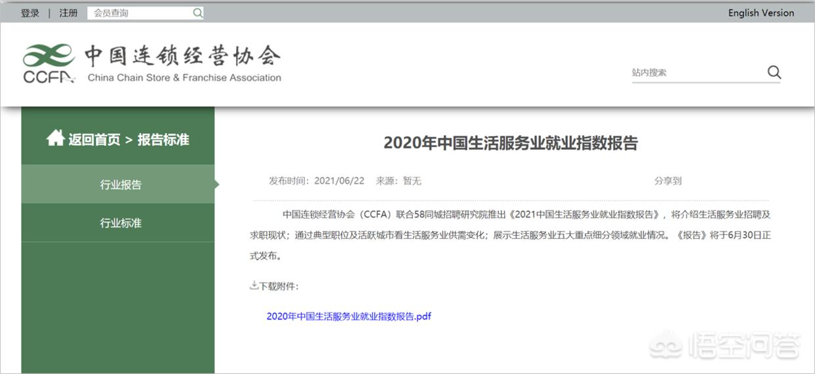Click the 注册 register link
The image size is (815, 374).
(68, 13)
